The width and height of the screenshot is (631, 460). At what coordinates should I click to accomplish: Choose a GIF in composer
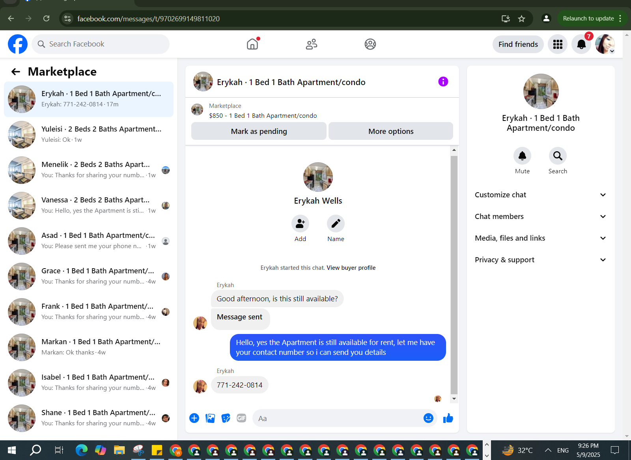tap(241, 418)
